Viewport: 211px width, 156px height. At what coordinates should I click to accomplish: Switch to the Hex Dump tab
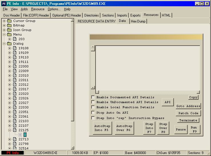point(138,21)
